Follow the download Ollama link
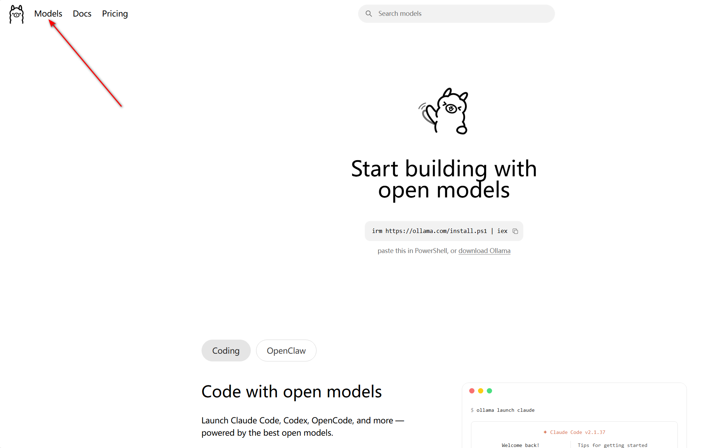Viewport: 701px width, 448px height. coord(484,251)
